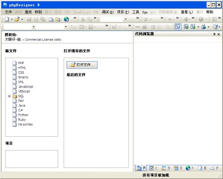Switch to the 文 file browser bottom tab
223x179 pixels.
click(x=166, y=168)
